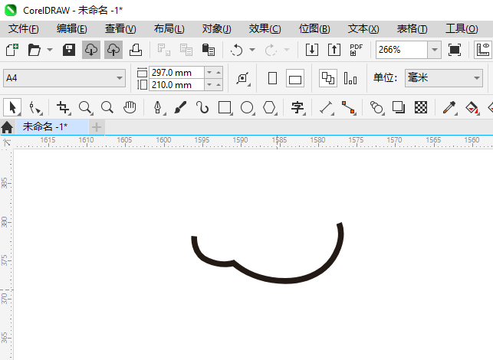This screenshot has height=360, width=493.
Task: Select landscape page orientation
Action: click(295, 78)
